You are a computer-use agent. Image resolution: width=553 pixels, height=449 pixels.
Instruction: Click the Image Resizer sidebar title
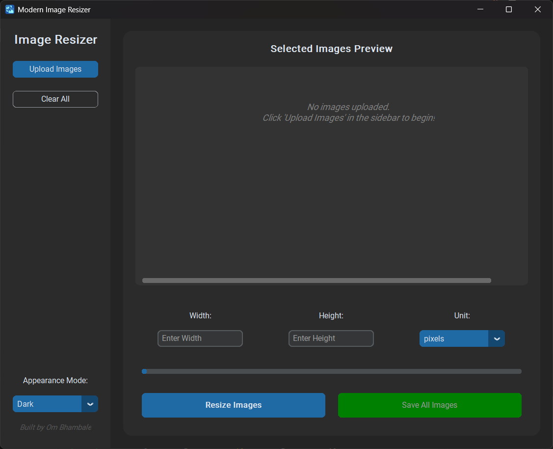tap(55, 39)
